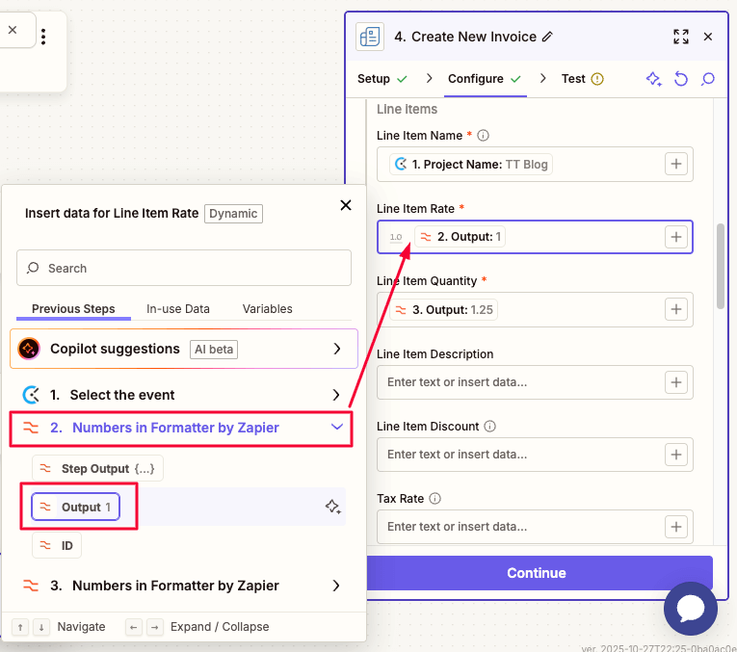
Task: Open info tooltip for Line Item Discount
Action: point(489,426)
